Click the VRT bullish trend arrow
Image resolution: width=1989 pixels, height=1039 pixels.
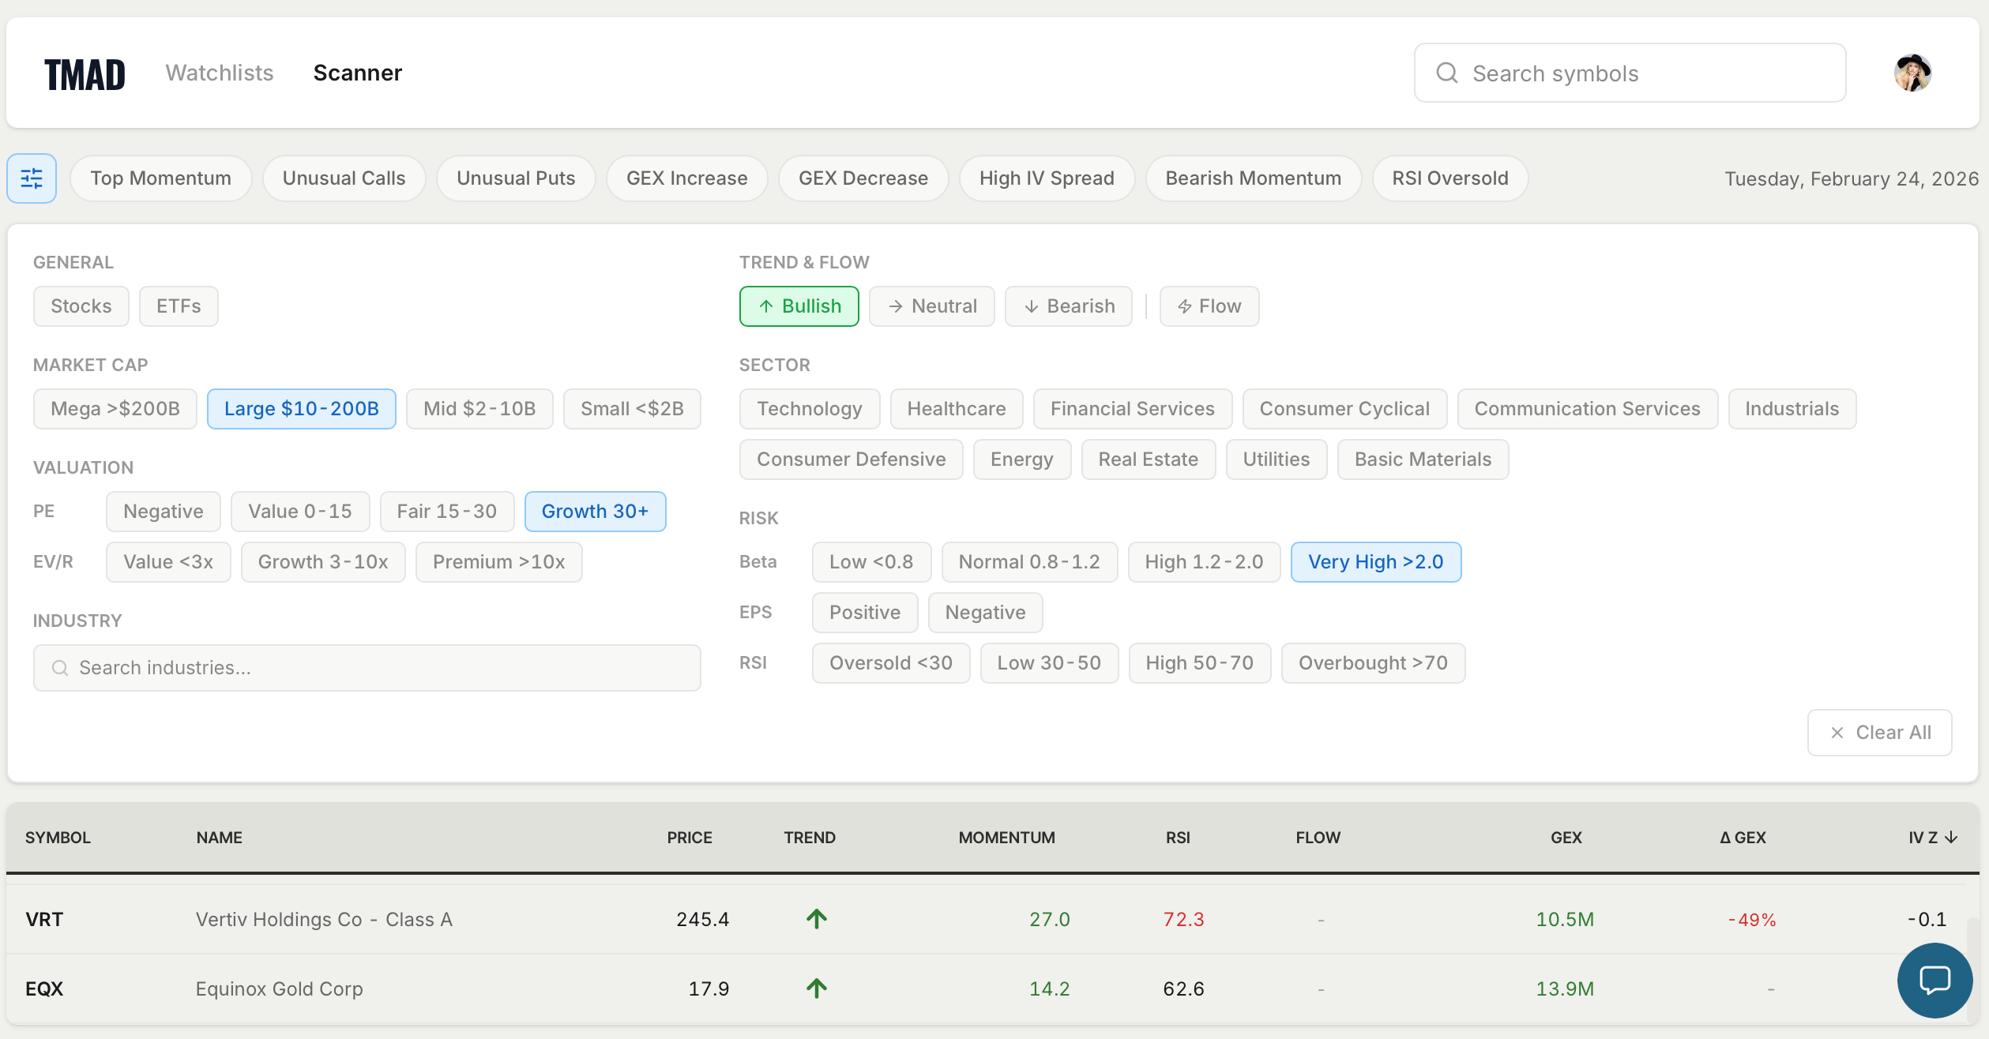pos(817,918)
